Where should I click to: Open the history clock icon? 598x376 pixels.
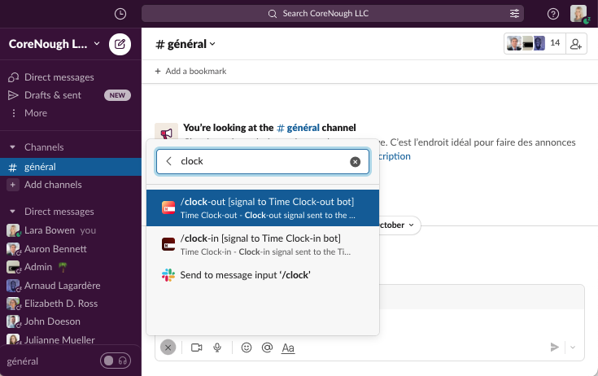(120, 14)
